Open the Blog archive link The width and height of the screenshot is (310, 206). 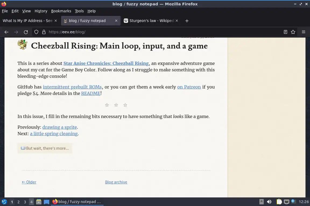pos(116,182)
